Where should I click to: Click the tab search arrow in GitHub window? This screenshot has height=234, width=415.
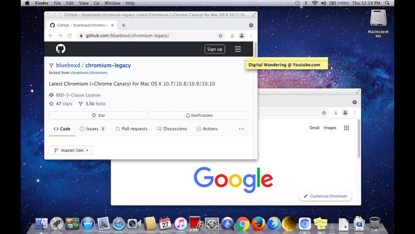[251, 25]
